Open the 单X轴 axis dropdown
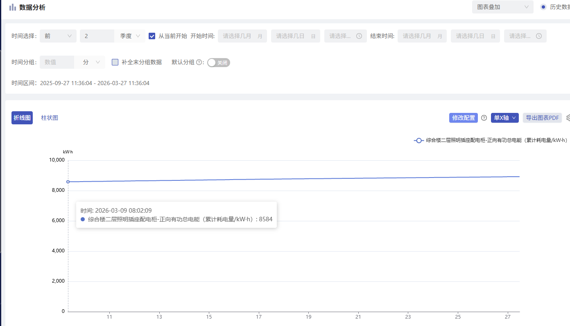This screenshot has width=570, height=326. tap(504, 118)
